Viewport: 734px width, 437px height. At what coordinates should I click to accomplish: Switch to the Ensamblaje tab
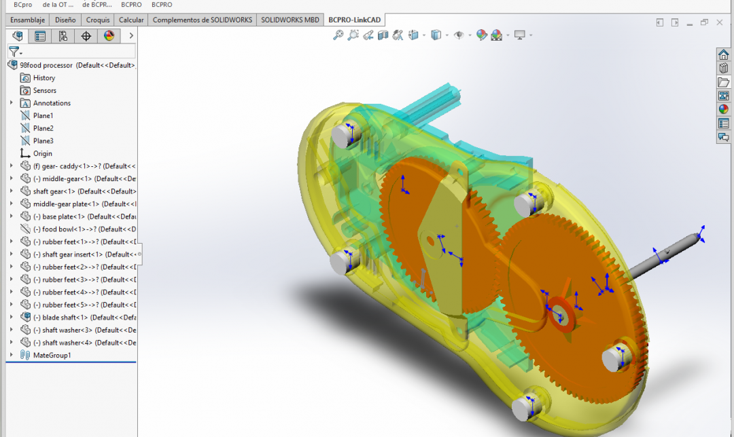tap(28, 20)
